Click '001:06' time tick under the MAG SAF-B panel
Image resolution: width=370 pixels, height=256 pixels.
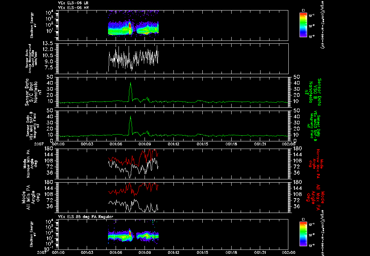[x=116, y=144]
